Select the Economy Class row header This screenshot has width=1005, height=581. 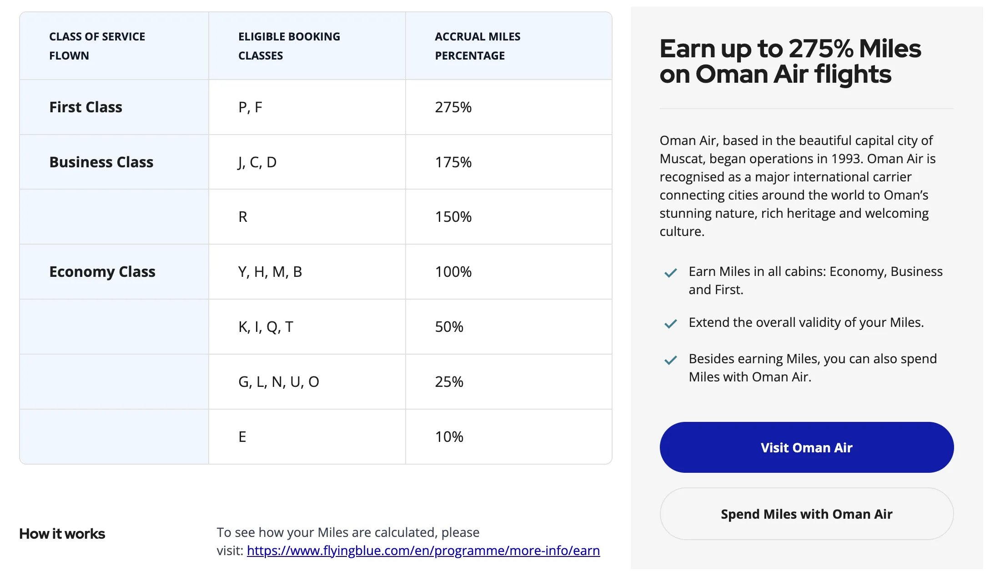(114, 271)
